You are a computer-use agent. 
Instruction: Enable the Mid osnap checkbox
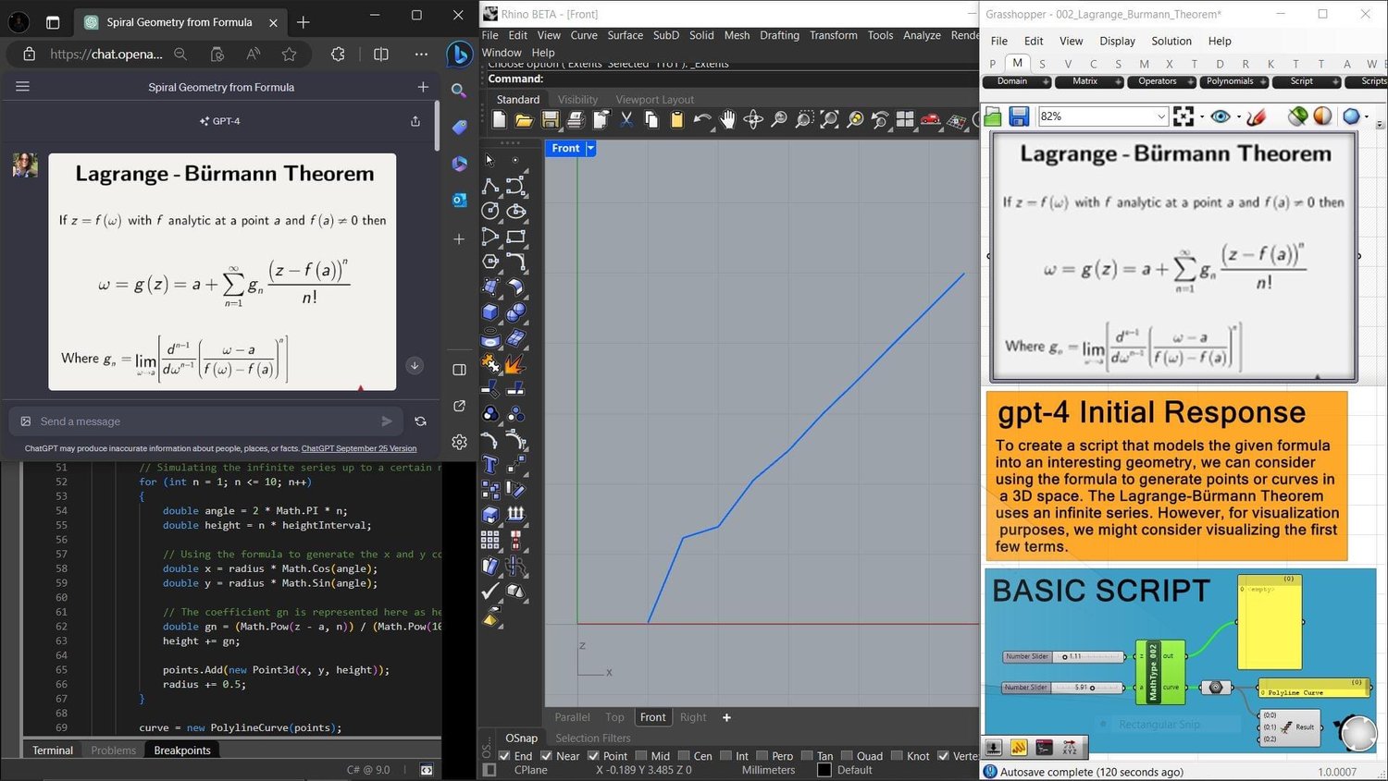pyautogui.click(x=641, y=756)
